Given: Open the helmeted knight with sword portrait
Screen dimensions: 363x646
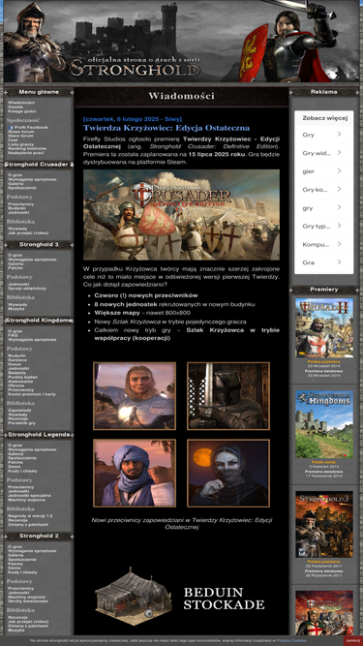Looking at the screenshot, I should click(228, 396).
